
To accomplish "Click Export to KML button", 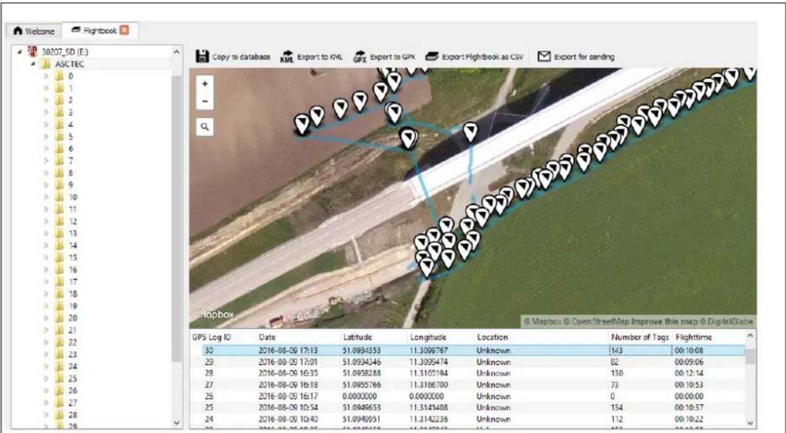I will click(312, 57).
